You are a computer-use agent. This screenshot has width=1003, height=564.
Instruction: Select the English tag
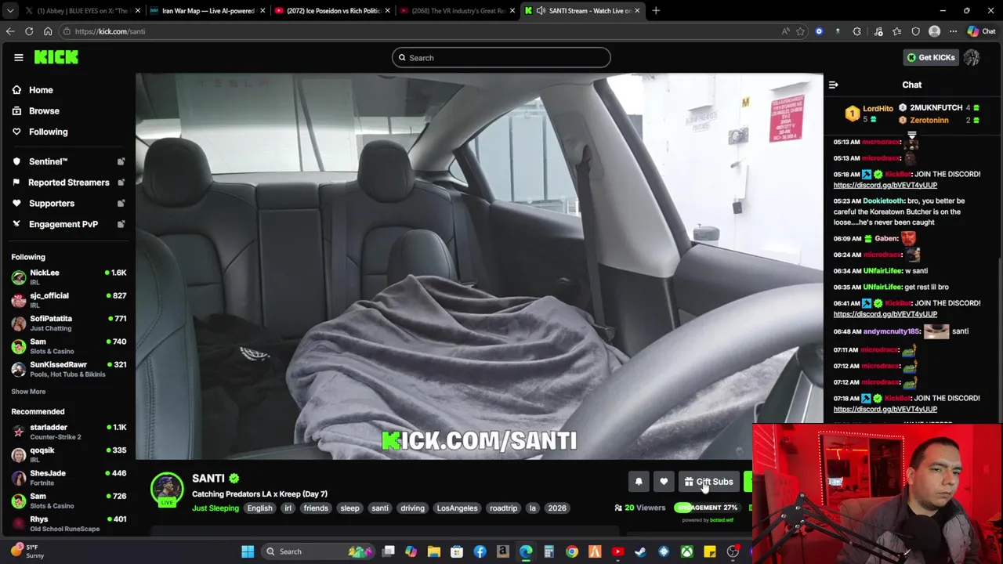(x=259, y=508)
